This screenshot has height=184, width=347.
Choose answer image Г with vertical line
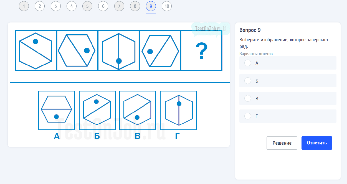coord(178,110)
